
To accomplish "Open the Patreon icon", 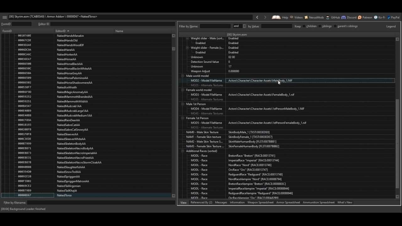I will [x=360, y=17].
